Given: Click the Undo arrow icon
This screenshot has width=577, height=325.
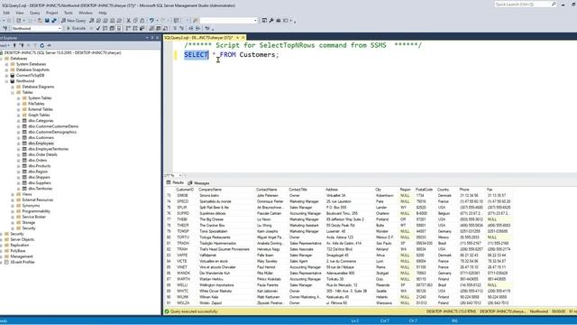Looking at the screenshot, I should pos(151,21).
